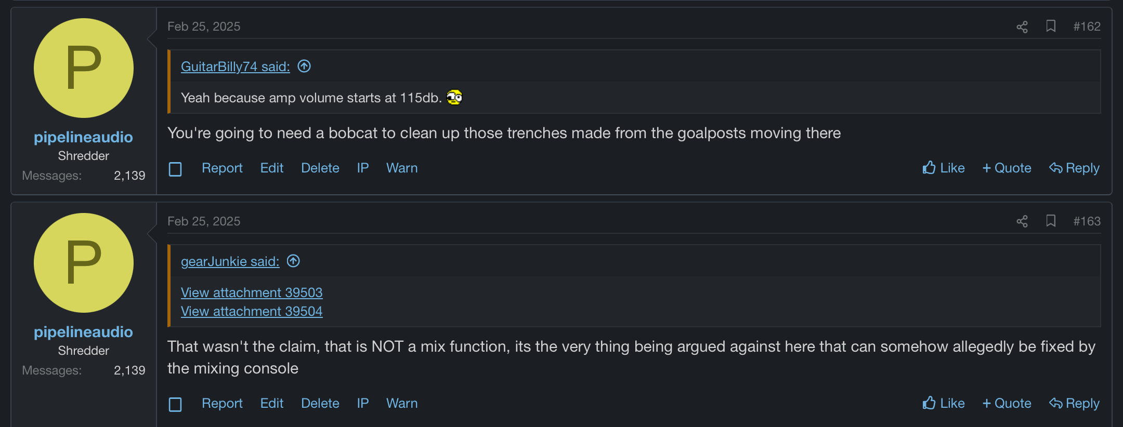Like post #163 about the mixing console
Image resolution: width=1123 pixels, height=427 pixels.
tap(944, 403)
